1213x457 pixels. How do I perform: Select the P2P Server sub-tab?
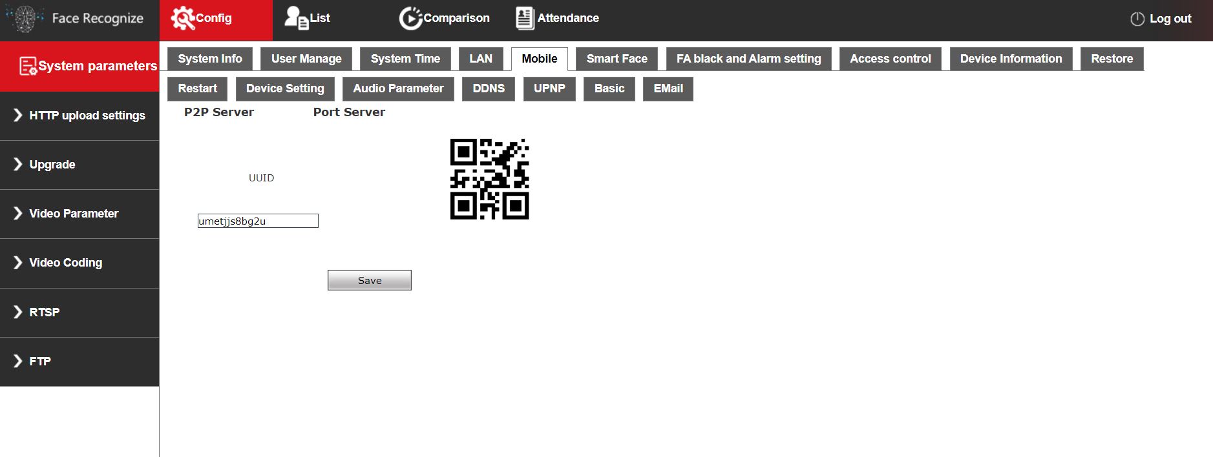tap(219, 112)
